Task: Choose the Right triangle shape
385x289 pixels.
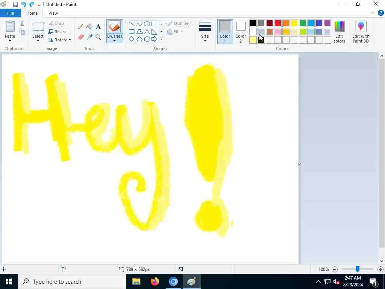Action: point(154,32)
